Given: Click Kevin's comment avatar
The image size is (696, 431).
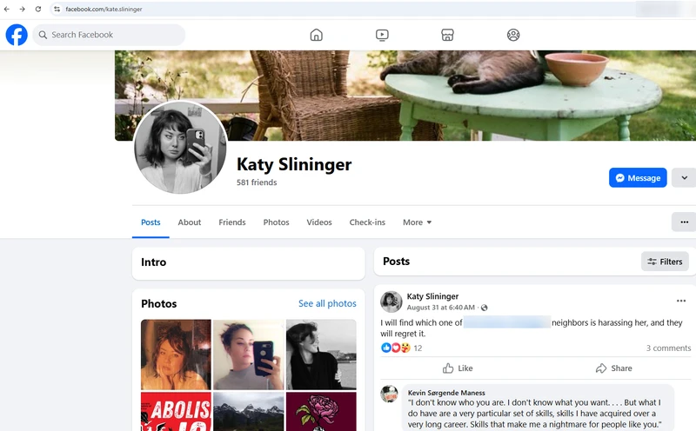Looking at the screenshot, I should 389,394.
